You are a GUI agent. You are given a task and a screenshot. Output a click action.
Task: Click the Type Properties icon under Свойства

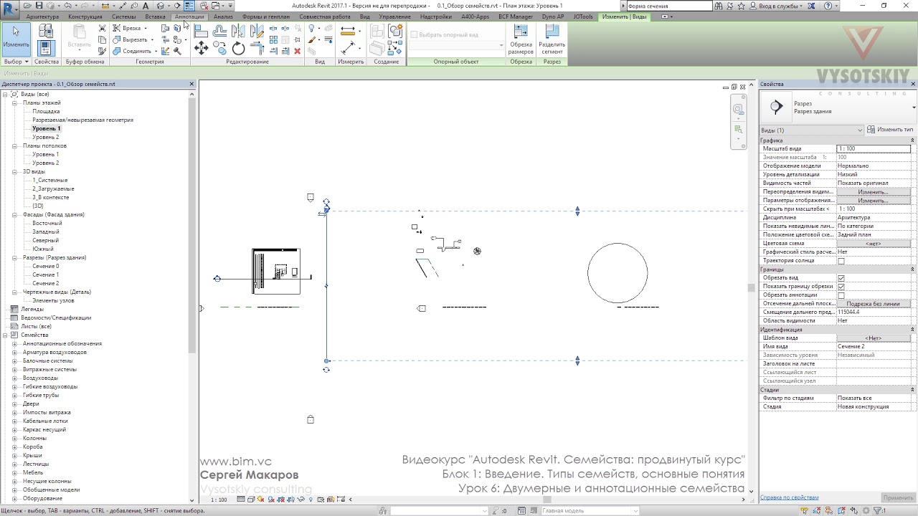coord(46,31)
